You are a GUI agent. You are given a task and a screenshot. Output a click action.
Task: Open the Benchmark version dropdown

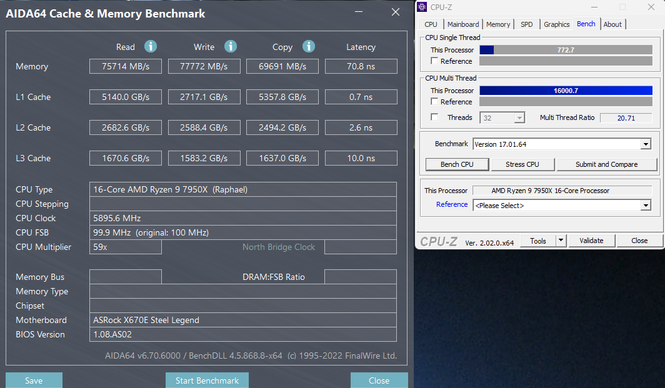pos(646,144)
